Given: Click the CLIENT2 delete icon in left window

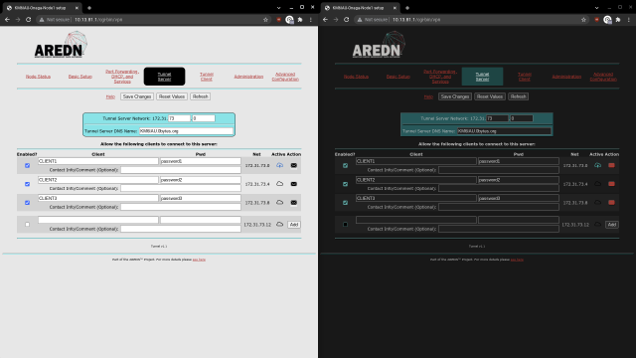Looking at the screenshot, I should (294, 184).
